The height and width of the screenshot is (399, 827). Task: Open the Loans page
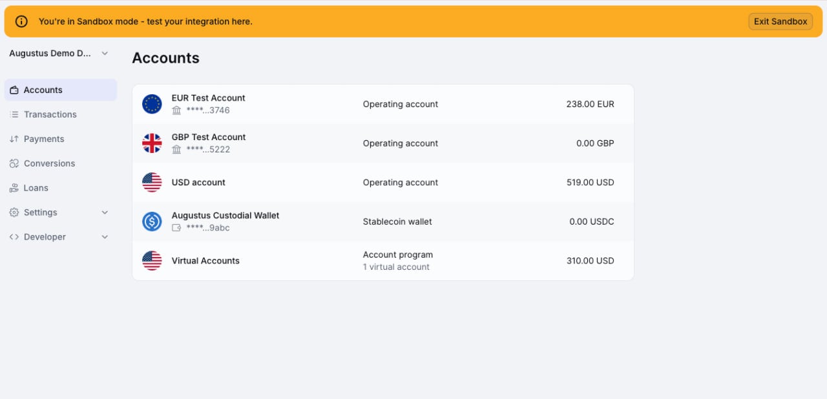[x=61, y=188]
